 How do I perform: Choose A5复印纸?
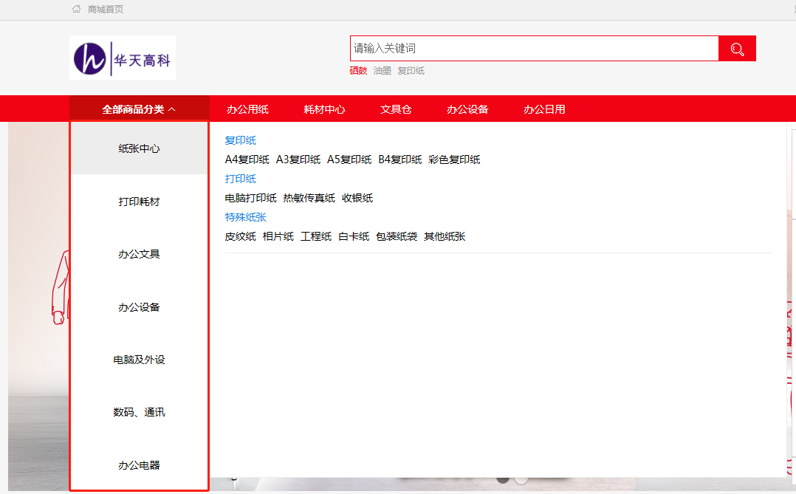coord(349,159)
